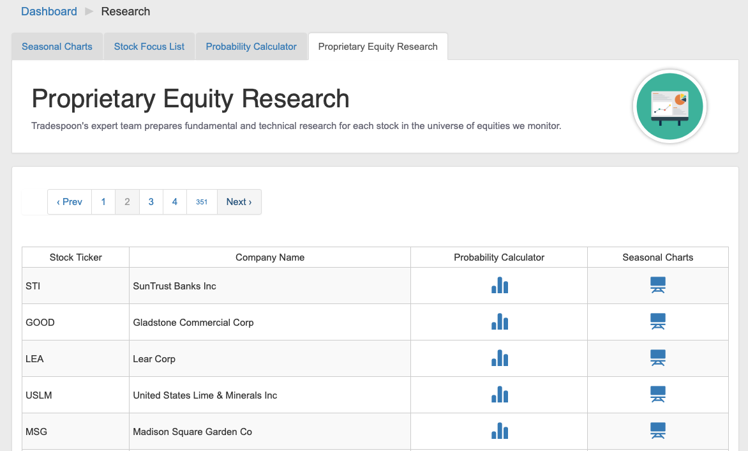Switch to the Probability Calculator tab
This screenshot has width=748, height=451.
click(251, 46)
